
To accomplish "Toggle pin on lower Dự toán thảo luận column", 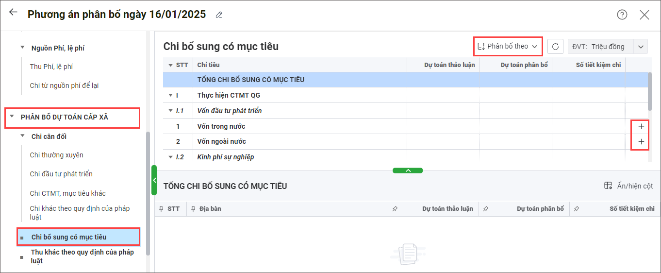I will point(395,209).
